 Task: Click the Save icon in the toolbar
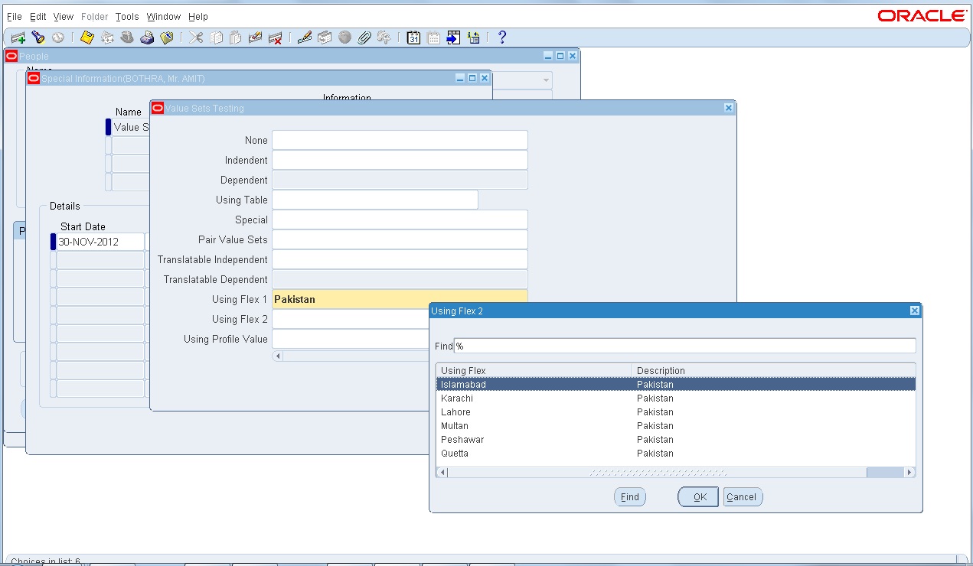pyautogui.click(x=85, y=37)
